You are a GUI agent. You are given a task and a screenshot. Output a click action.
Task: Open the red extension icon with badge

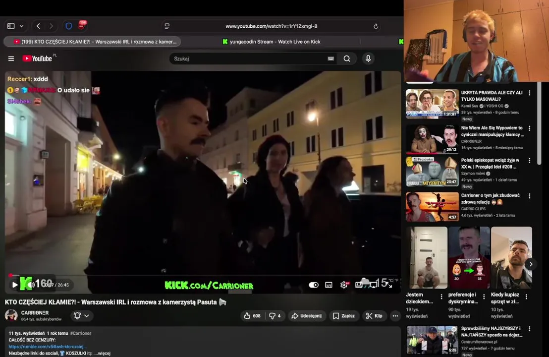[82, 25]
